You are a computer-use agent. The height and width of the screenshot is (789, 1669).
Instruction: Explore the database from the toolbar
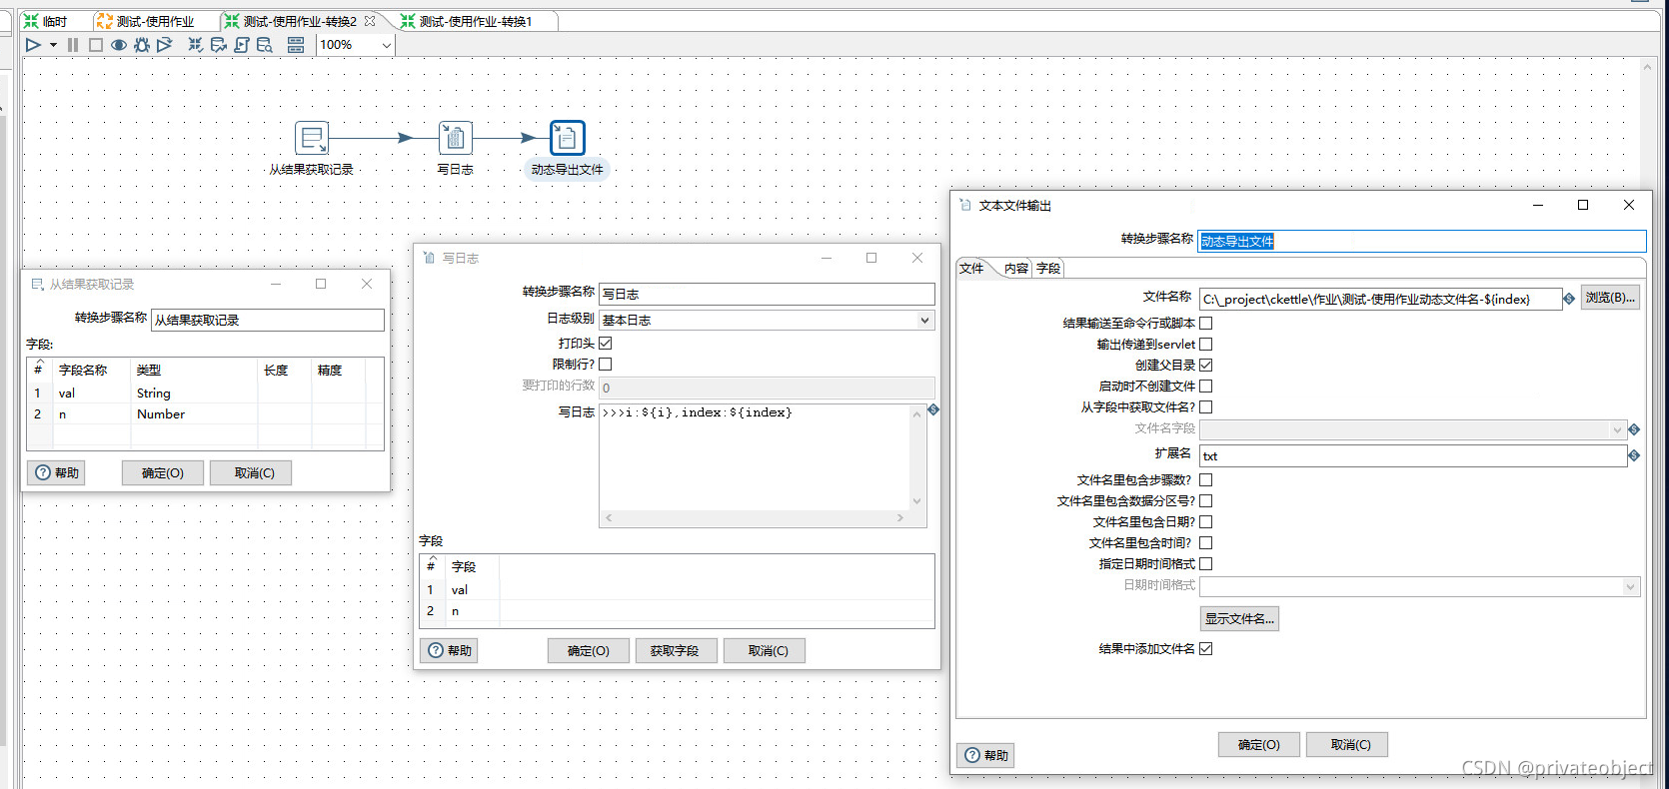pyautogui.click(x=265, y=45)
